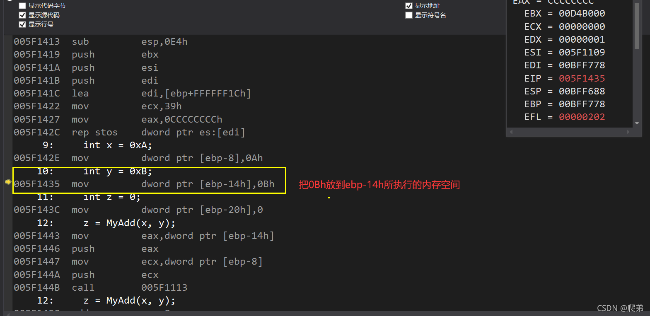Click mov eax,0CCCCCCCCh line at 005F1427
Screen dimensions: 650x316
click(118, 120)
